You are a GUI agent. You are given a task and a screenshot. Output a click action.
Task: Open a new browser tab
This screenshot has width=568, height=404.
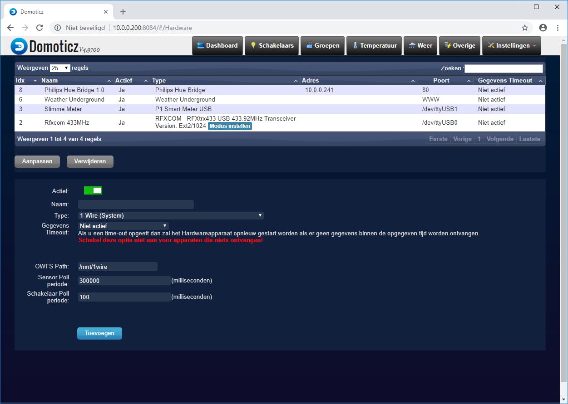123,12
